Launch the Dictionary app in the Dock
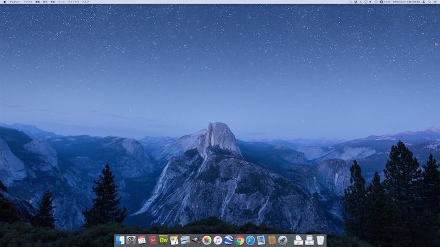This screenshot has width=440, height=247. click(153, 240)
